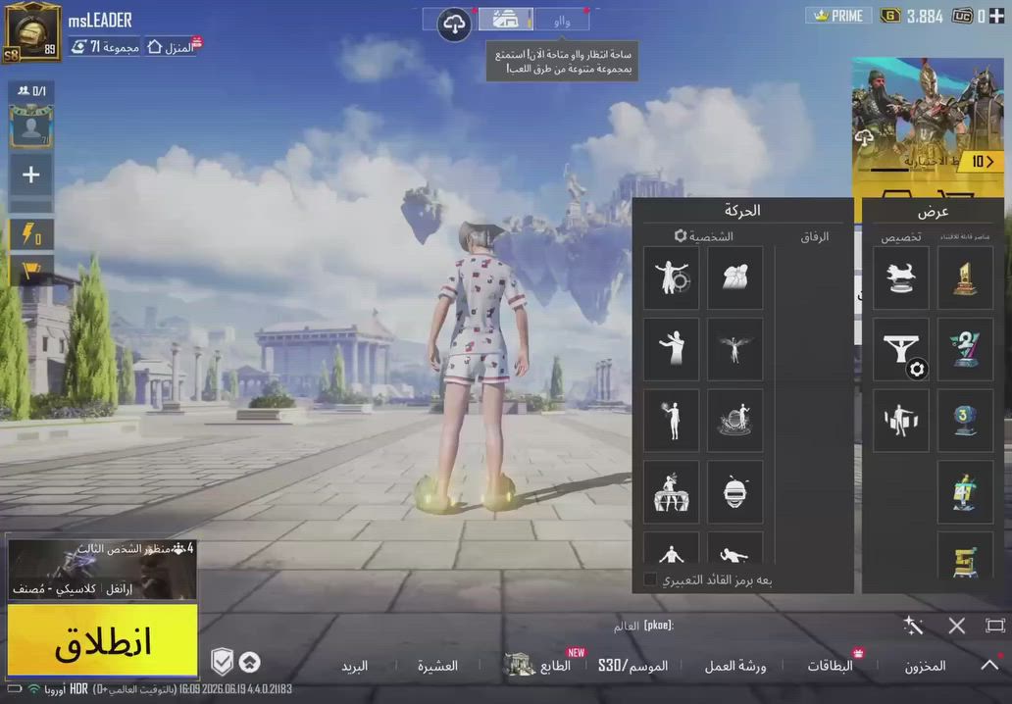Click the أوروبا server label
This screenshot has height=704, width=1012.
pos(55,689)
